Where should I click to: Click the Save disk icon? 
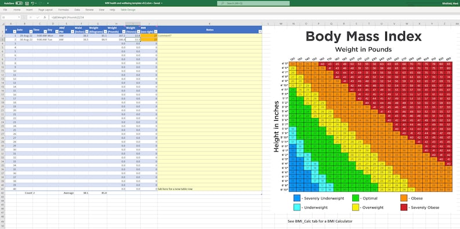point(27,3)
